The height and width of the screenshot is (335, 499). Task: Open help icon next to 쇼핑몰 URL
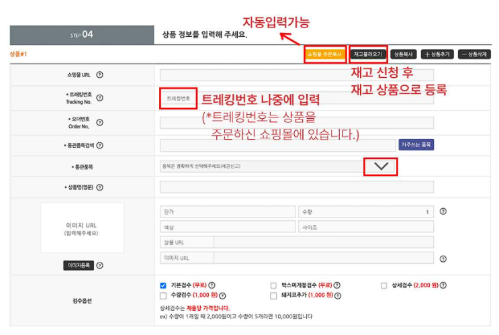tap(99, 75)
